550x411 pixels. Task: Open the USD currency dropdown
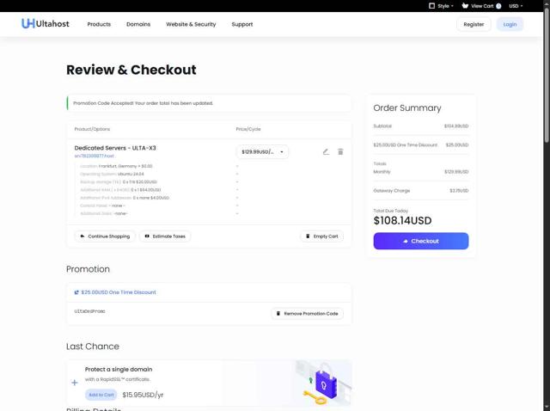tap(516, 6)
